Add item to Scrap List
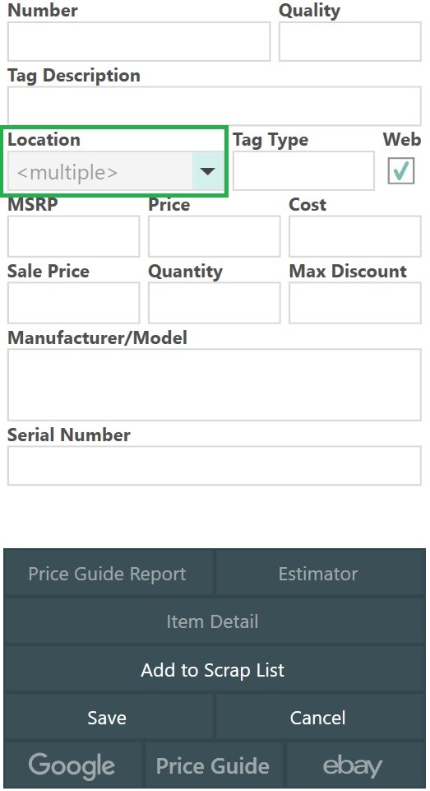The height and width of the screenshot is (791, 430). click(x=215, y=670)
